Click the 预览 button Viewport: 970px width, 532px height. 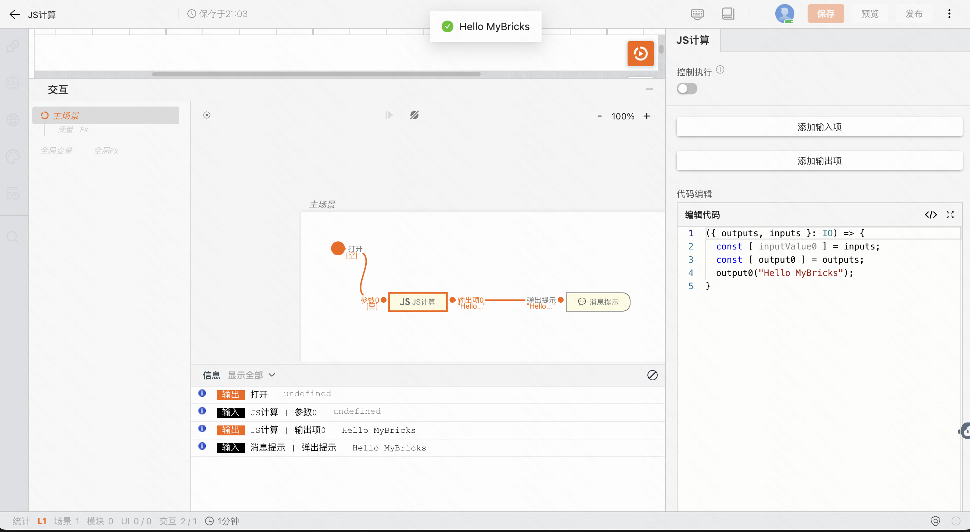(869, 14)
